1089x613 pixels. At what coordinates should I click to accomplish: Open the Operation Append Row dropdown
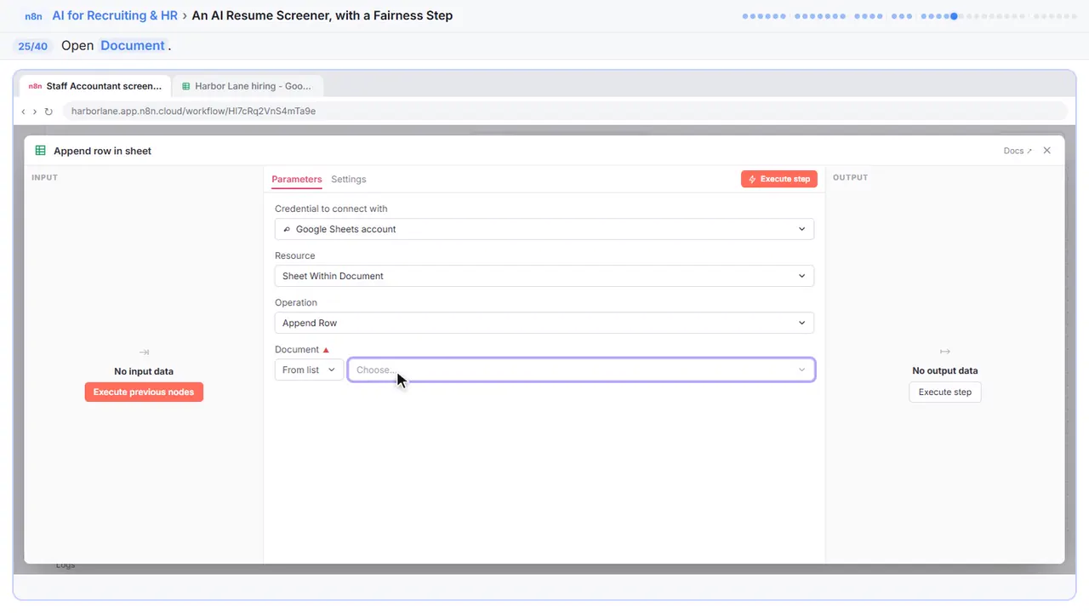coord(544,323)
